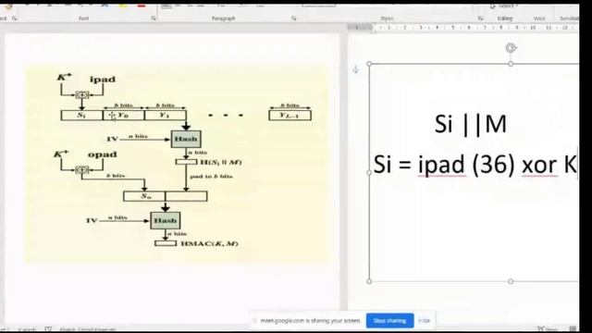Click the view layout icon in status bar

(x=573, y=329)
